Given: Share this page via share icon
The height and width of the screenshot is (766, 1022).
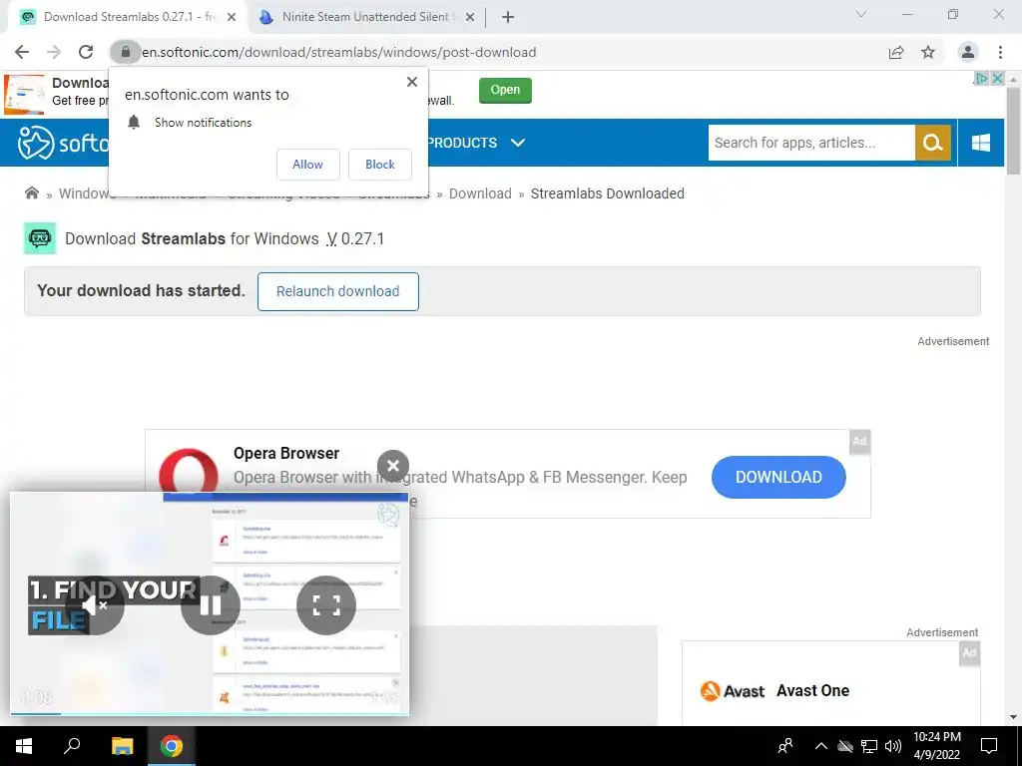Looking at the screenshot, I should (896, 52).
